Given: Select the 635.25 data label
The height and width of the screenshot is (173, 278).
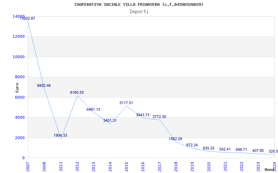Looking at the screenshot, I should 208,148.
